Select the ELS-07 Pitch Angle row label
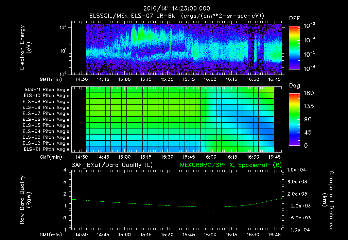Screen dimensions: 348x240 pyautogui.click(x=46, y=113)
